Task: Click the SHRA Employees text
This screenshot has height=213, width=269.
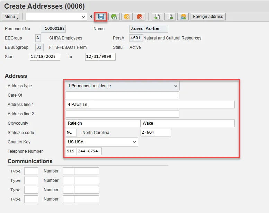Action: (x=65, y=38)
